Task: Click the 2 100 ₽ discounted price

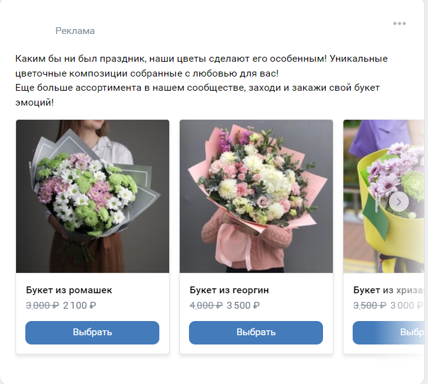Action: (x=80, y=305)
